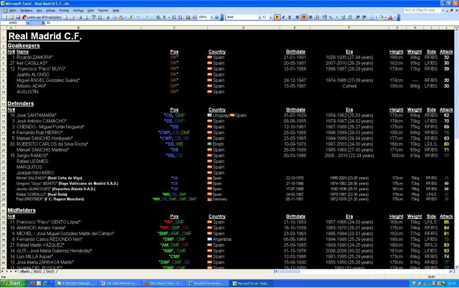Open the E:\PES folder taskbar item

pyautogui.click(x=76, y=284)
